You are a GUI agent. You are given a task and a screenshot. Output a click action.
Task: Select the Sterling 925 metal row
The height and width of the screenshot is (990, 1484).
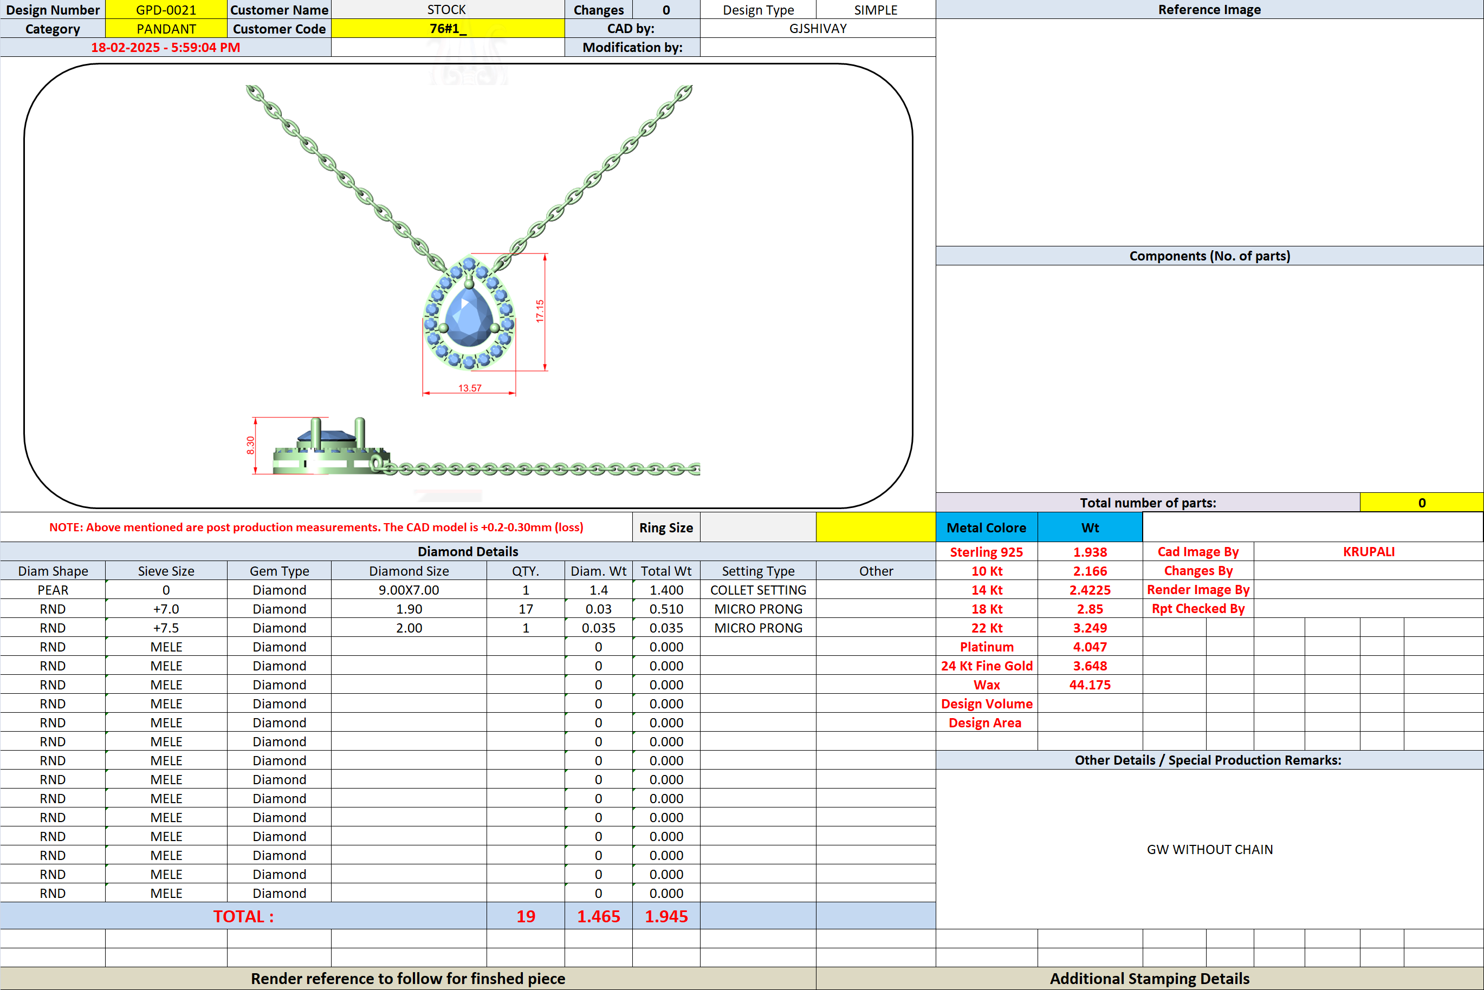(1039, 552)
